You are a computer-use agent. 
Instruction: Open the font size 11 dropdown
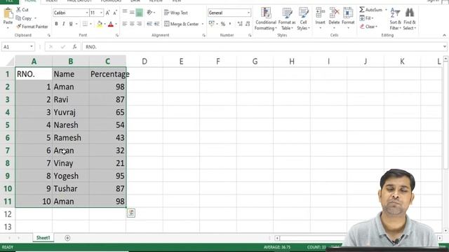tap(101, 13)
